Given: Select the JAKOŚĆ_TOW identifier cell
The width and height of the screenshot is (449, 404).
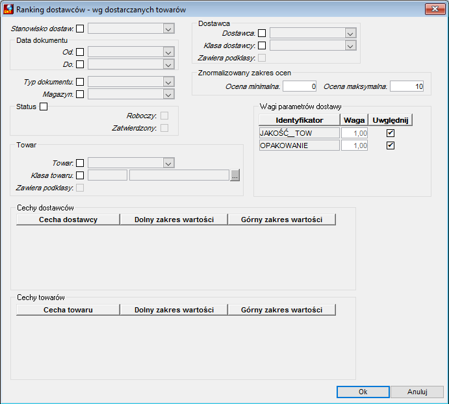Looking at the screenshot, I should (300, 133).
